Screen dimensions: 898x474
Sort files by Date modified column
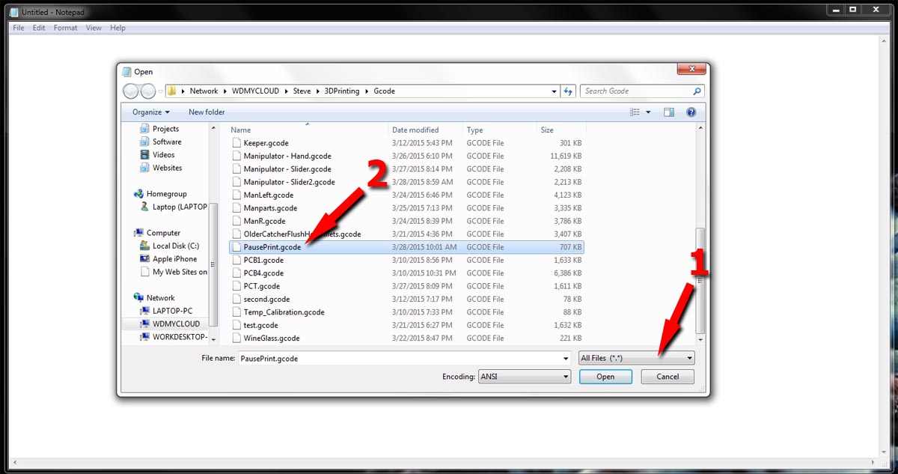coord(415,130)
